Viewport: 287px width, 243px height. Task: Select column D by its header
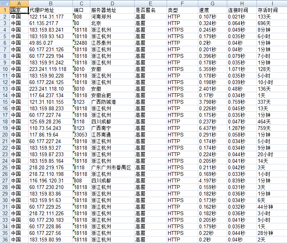pyautogui.click(x=112, y=3)
